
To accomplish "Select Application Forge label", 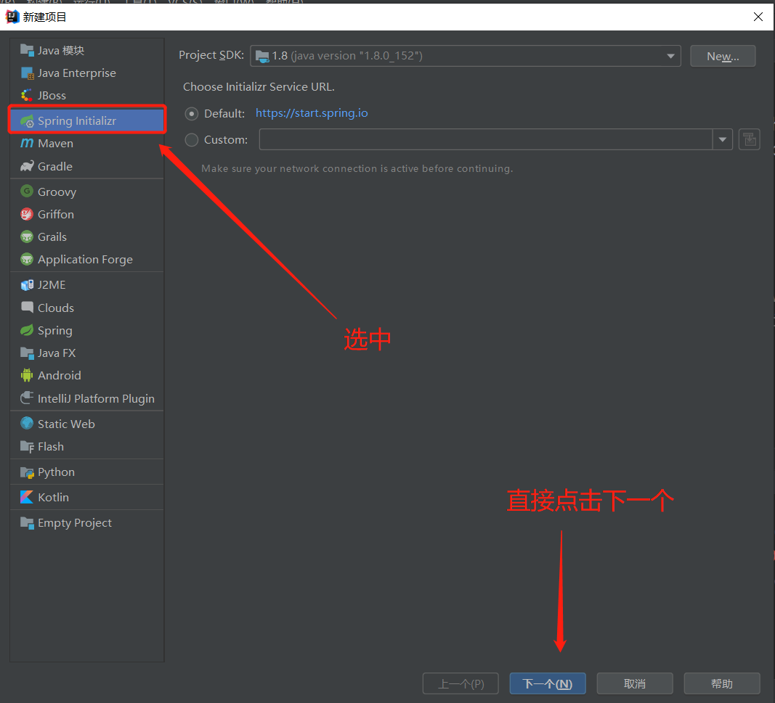I will pos(85,260).
